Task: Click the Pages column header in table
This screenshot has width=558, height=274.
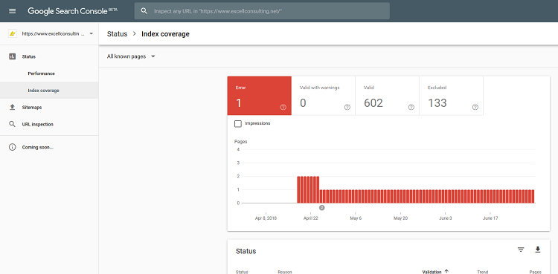Action: pos(535,272)
